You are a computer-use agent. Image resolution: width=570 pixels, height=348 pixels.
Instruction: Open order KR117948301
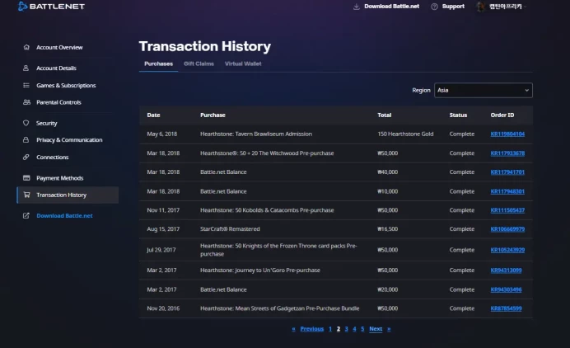(507, 191)
